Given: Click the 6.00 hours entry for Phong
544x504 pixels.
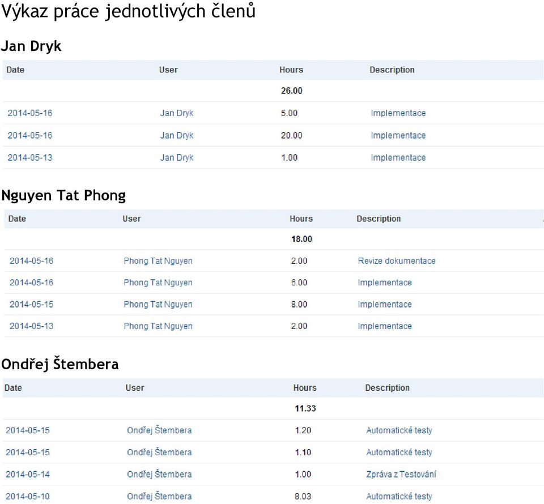Looking at the screenshot, I should click(299, 283).
